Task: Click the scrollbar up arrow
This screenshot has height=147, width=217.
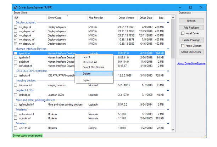Action: [x=173, y=17]
